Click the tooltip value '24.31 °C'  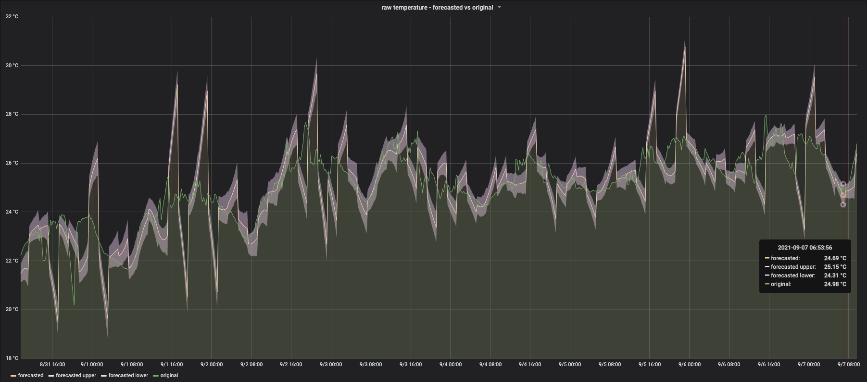835,275
